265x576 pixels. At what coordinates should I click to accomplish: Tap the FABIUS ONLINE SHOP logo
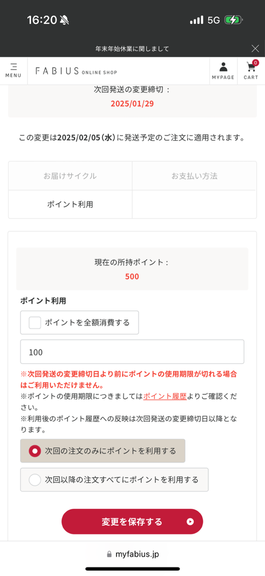[76, 71]
